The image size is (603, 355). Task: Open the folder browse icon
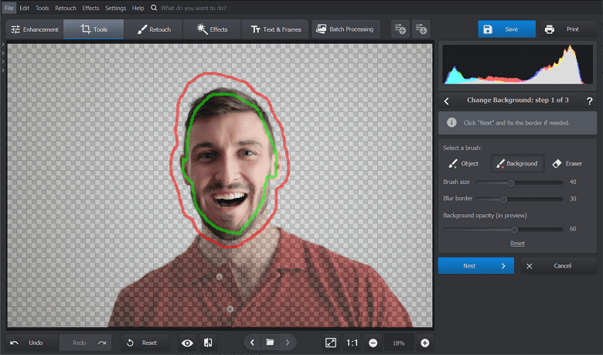pyautogui.click(x=269, y=343)
